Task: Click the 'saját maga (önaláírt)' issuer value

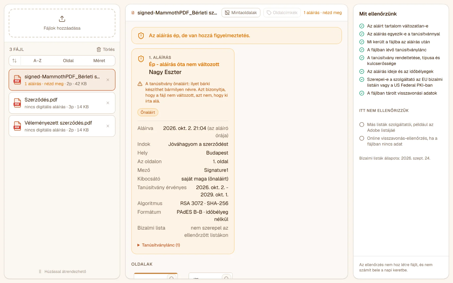Action: point(205,179)
